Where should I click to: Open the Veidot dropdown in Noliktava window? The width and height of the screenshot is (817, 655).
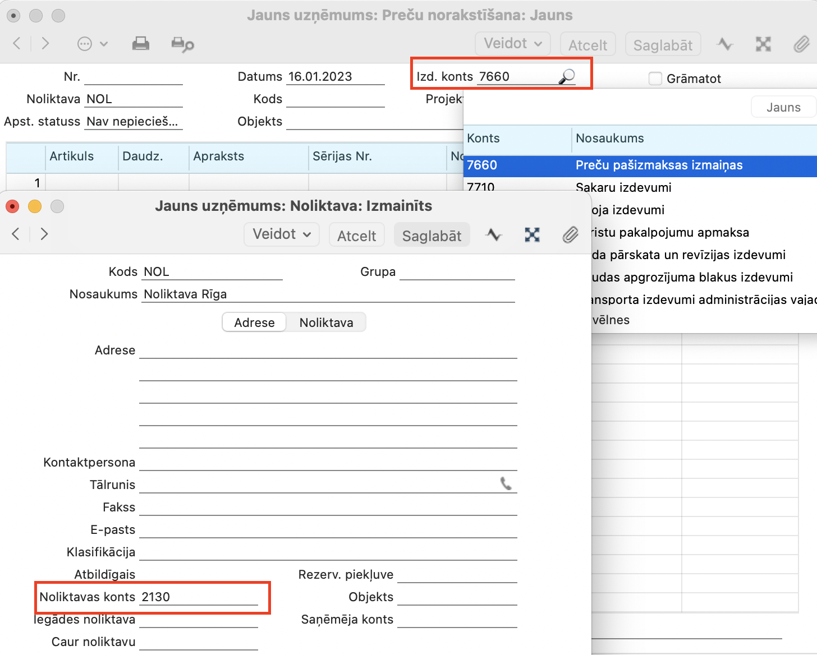(x=281, y=234)
